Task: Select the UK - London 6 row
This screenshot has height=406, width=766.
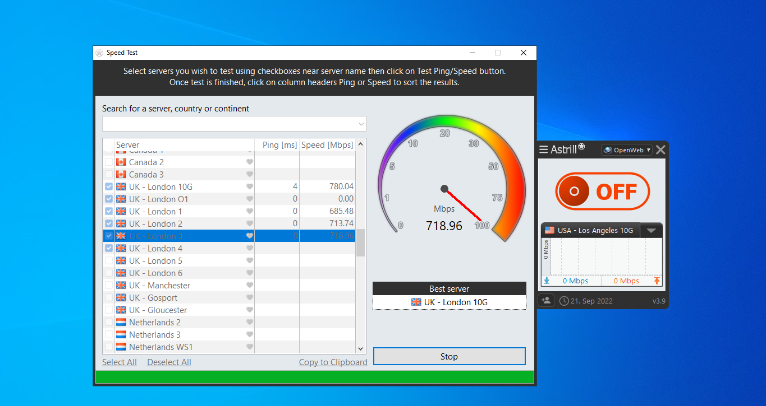Action: click(229, 273)
